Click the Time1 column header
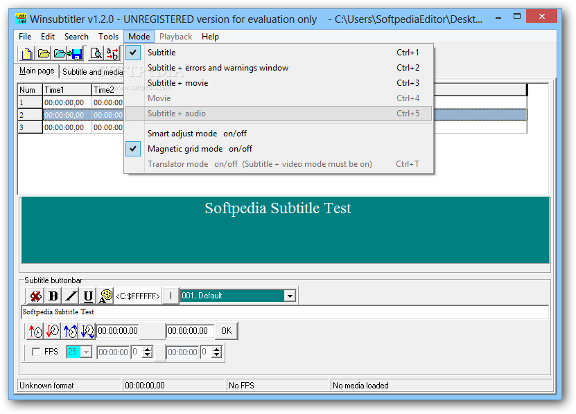Screen dimensions: 576x414 (x=67, y=90)
